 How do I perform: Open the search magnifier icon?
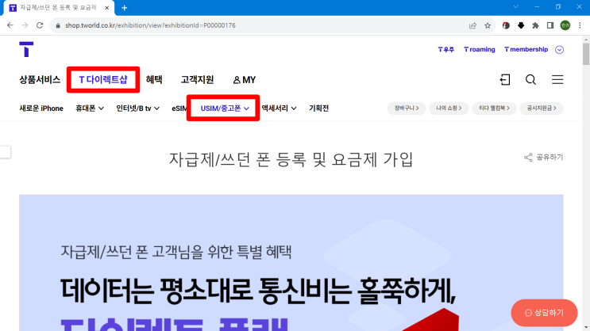click(x=530, y=79)
